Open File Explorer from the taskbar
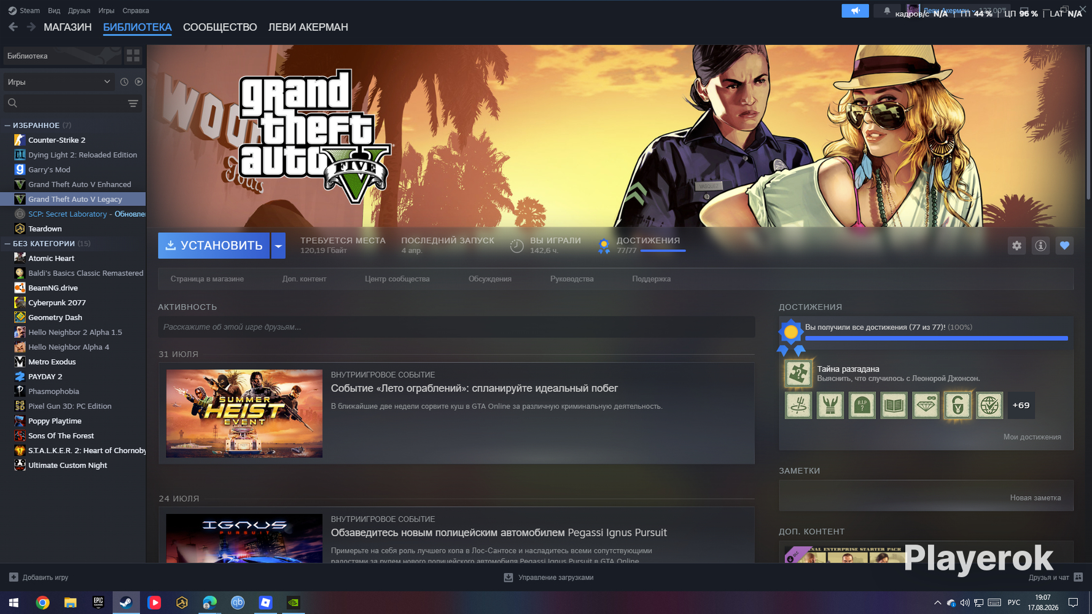This screenshot has height=614, width=1092. pos(70,603)
